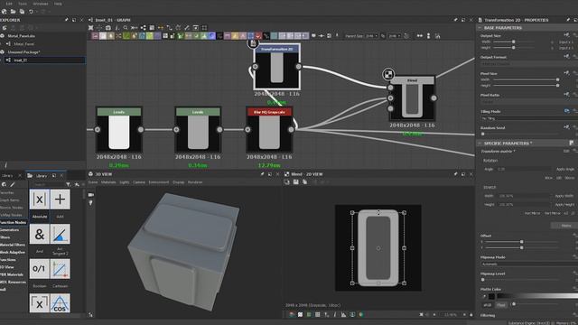Viewport: 578px width, 325px height.
Task: Click the pen icon in graph toolbar
Action: 187,28
